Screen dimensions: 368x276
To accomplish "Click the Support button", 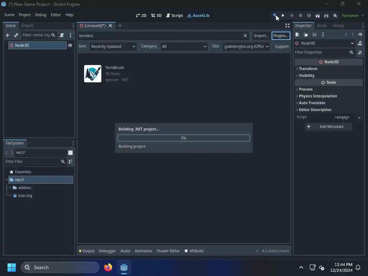I will click(282, 46).
